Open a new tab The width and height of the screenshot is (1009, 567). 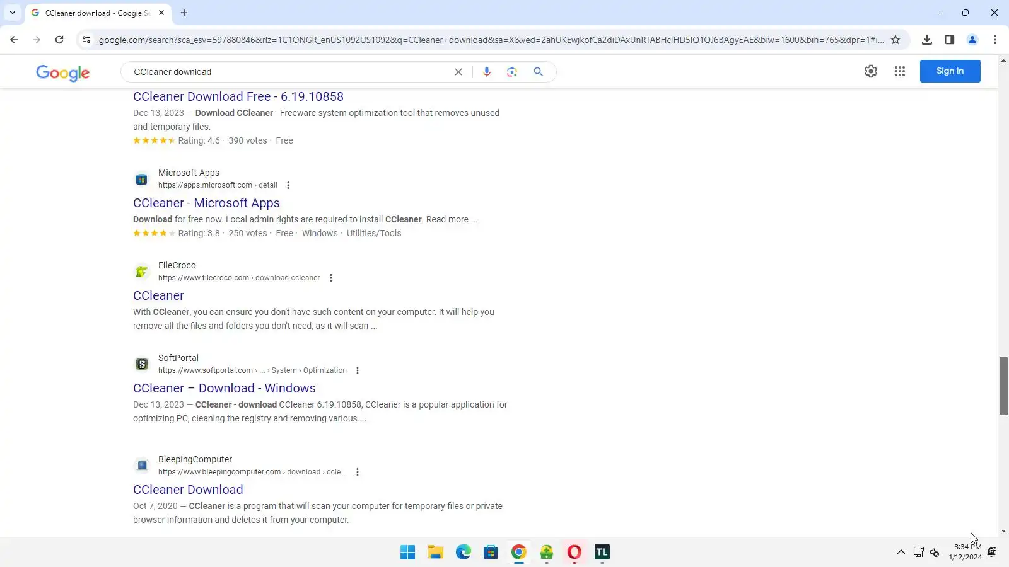click(x=184, y=13)
